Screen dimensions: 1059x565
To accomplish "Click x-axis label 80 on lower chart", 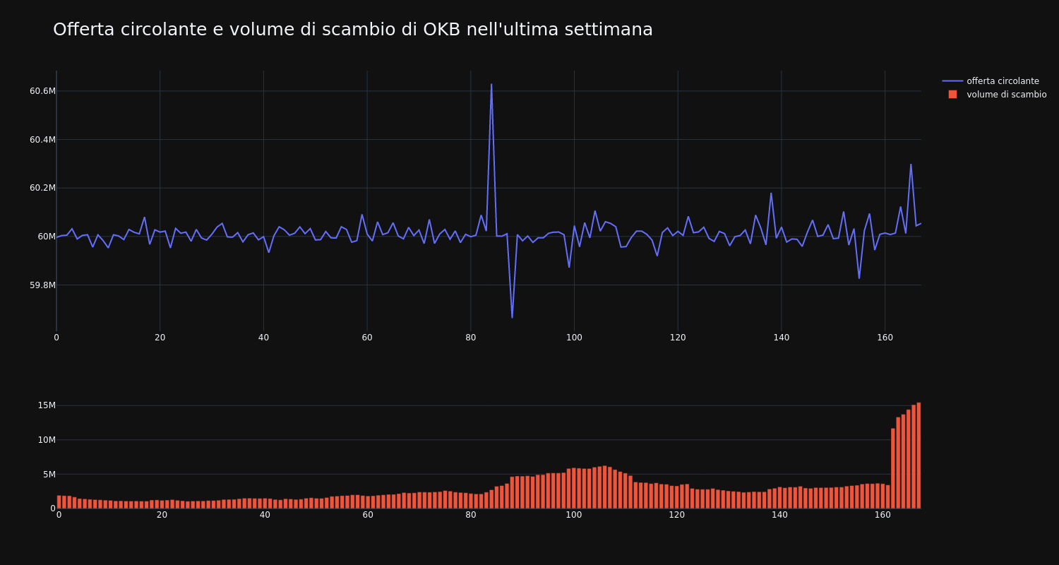I will click(x=470, y=516).
